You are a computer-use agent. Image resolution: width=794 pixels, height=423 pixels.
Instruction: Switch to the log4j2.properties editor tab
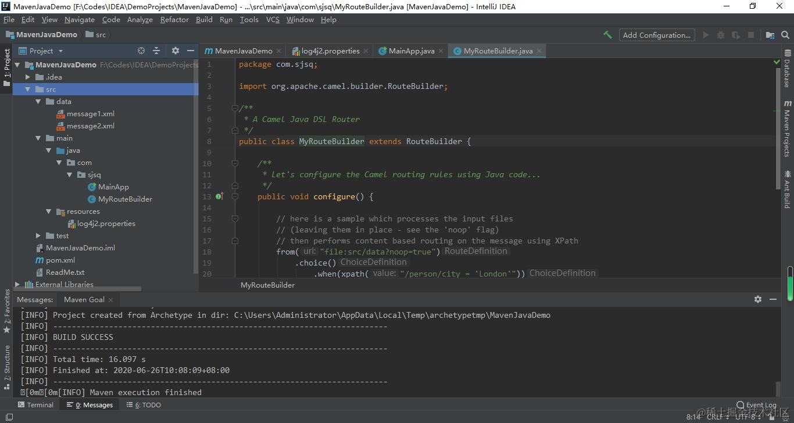click(330, 51)
